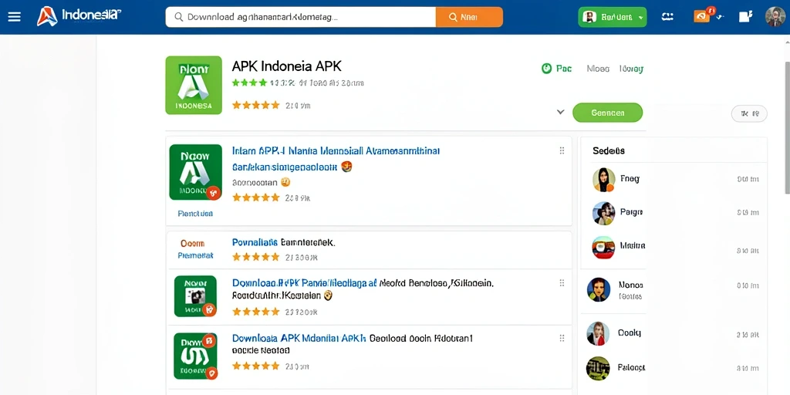
Task: Click the orange badge on first thumbnail
Action: pyautogui.click(x=214, y=192)
